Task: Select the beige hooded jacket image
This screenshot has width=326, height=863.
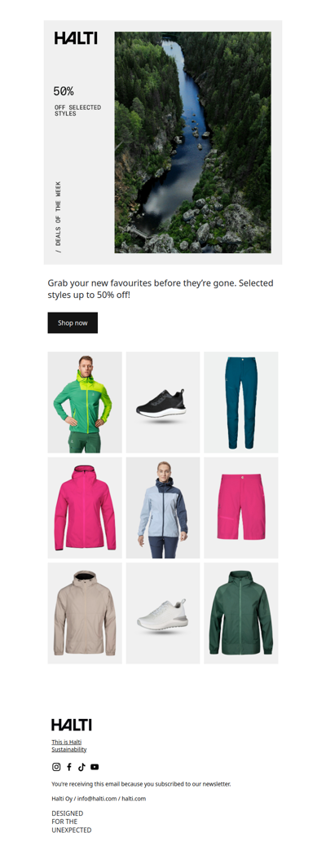Action: click(85, 613)
